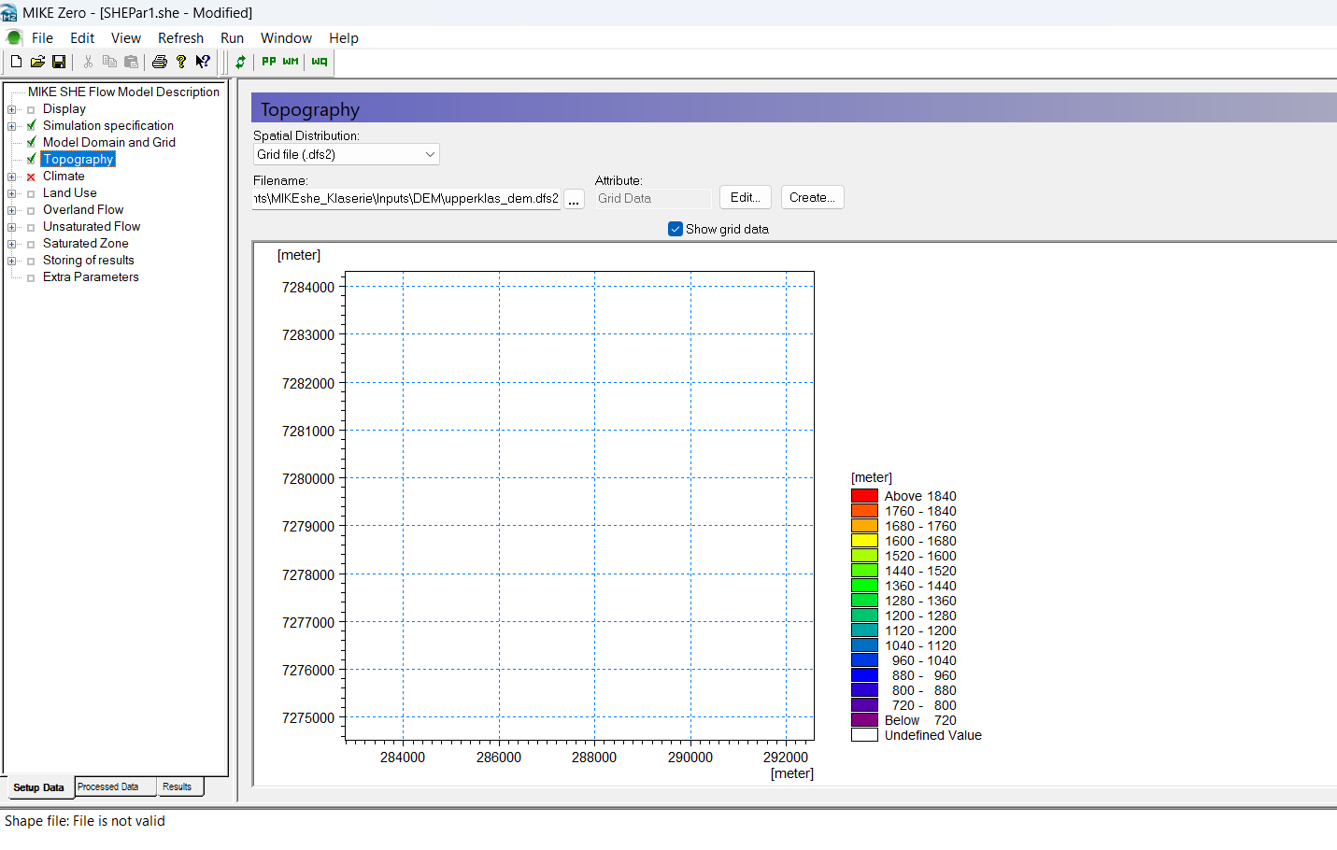
Task: Click the red X status icon beside Climate
Action: click(x=31, y=177)
